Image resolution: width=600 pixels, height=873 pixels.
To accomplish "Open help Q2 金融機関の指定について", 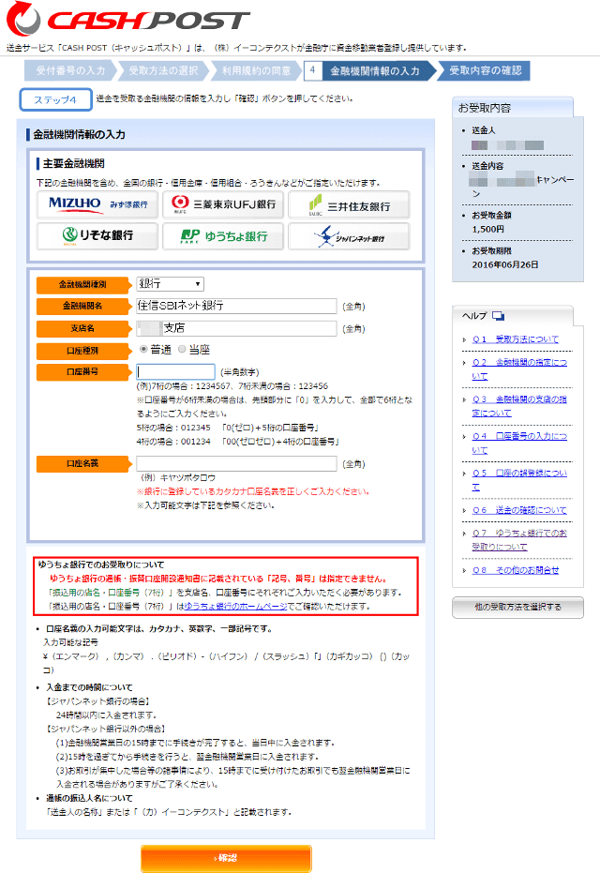I will [519, 369].
